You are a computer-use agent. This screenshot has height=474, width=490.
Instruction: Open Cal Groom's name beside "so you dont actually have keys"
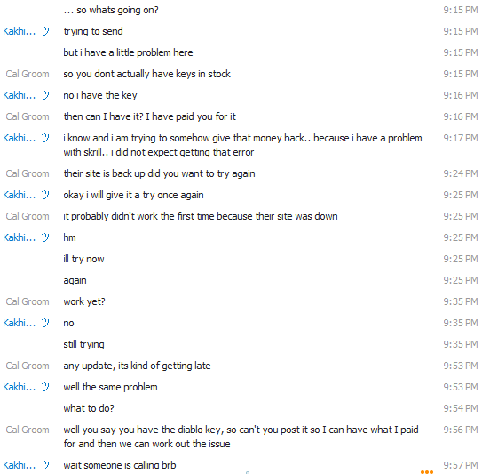[x=28, y=74]
